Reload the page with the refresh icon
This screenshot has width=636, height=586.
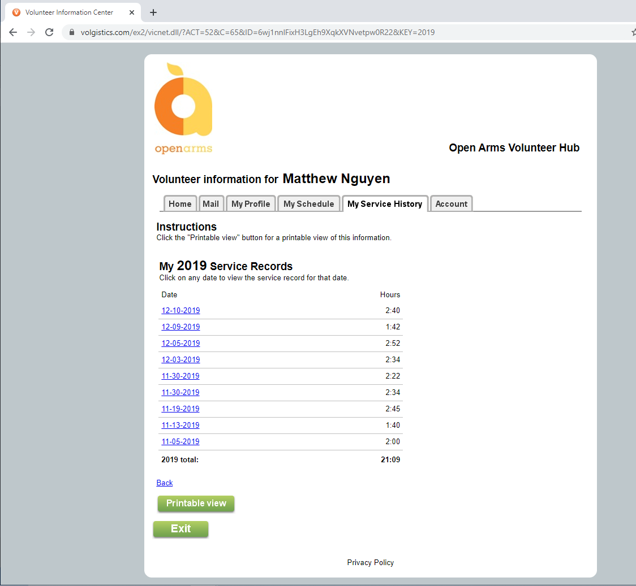49,32
